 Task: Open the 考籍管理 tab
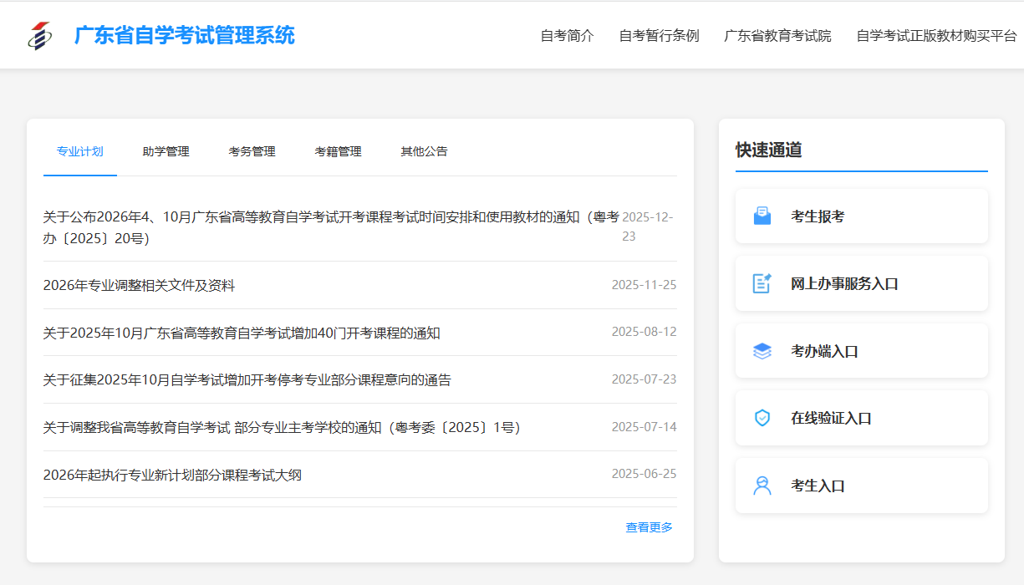[x=338, y=151]
